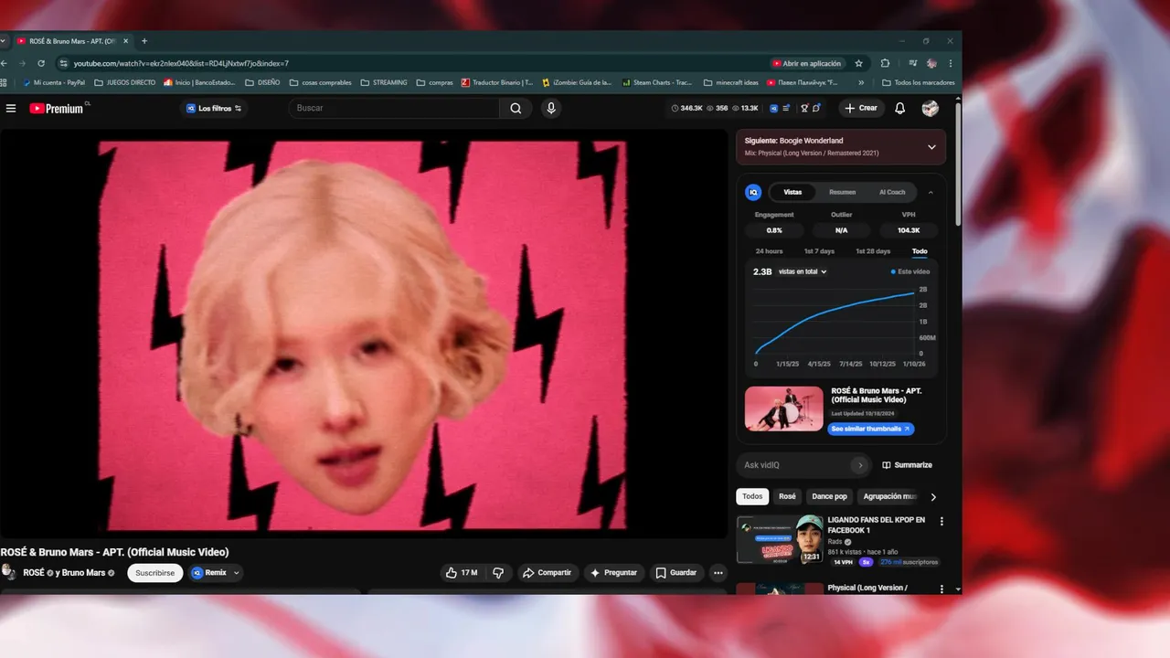1170x658 pixels.
Task: Show more category chips with right arrow
Action: click(x=933, y=497)
